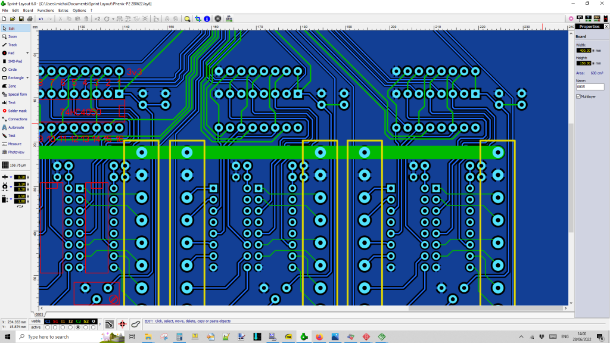Set C1 as the active layer
This screenshot has width=610, height=343.
click(48, 327)
